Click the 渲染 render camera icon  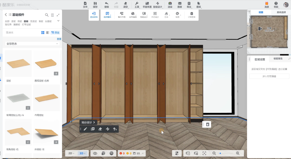tap(170, 3)
